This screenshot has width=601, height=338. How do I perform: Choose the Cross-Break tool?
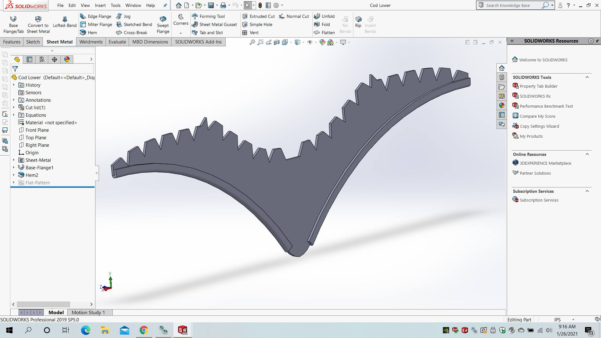point(131,33)
